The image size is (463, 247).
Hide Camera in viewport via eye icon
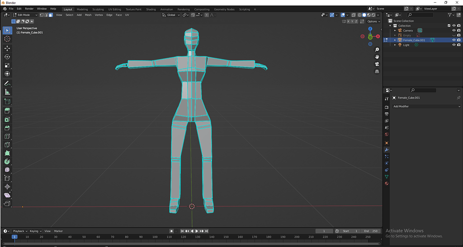(x=454, y=30)
